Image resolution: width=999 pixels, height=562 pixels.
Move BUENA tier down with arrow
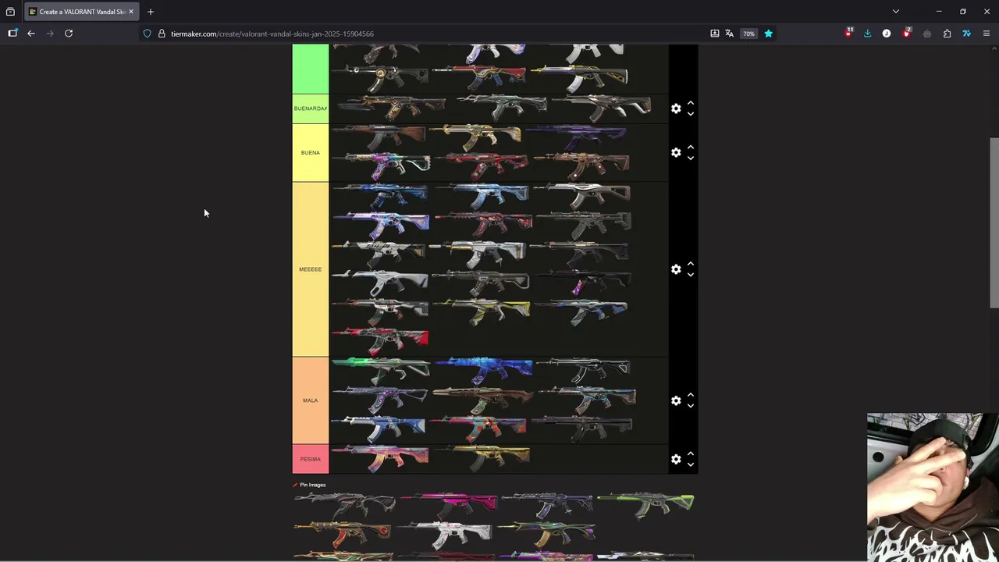pyautogui.click(x=691, y=158)
